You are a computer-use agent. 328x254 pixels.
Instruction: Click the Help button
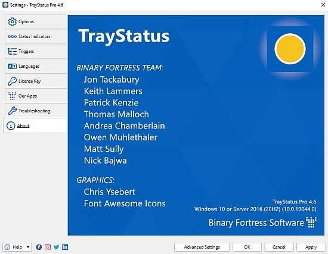(14, 247)
